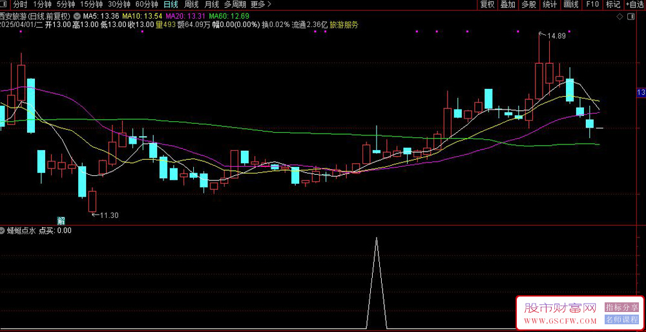This screenshot has width=646, height=332.
Task: Click the 收13.00 close price
Action: click(140, 25)
